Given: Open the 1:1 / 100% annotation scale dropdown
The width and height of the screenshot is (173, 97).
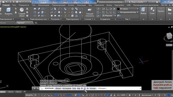Looking at the screenshot, I should [x=122, y=95].
